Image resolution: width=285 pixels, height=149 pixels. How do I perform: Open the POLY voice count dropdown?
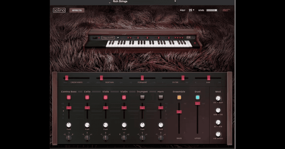click(192, 10)
